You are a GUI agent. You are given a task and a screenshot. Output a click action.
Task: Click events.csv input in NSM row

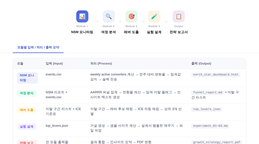click(53, 75)
